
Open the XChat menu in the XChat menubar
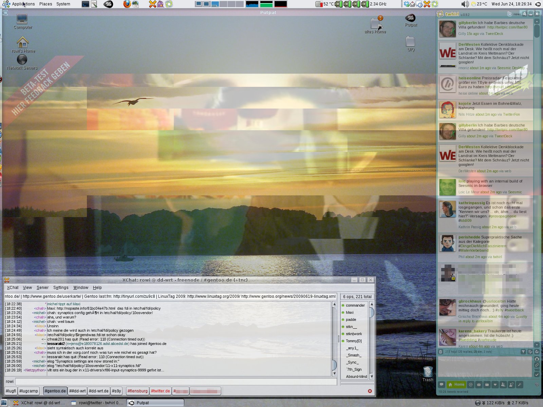pos(13,288)
